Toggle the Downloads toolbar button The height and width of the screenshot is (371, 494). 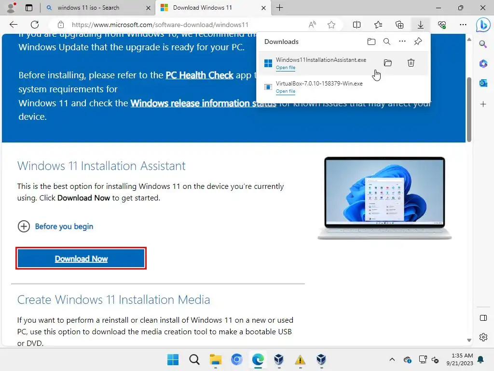click(421, 25)
